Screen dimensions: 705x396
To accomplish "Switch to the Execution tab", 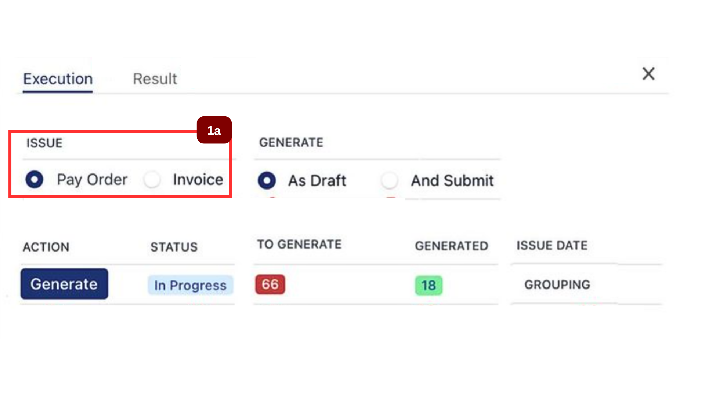I will [57, 78].
